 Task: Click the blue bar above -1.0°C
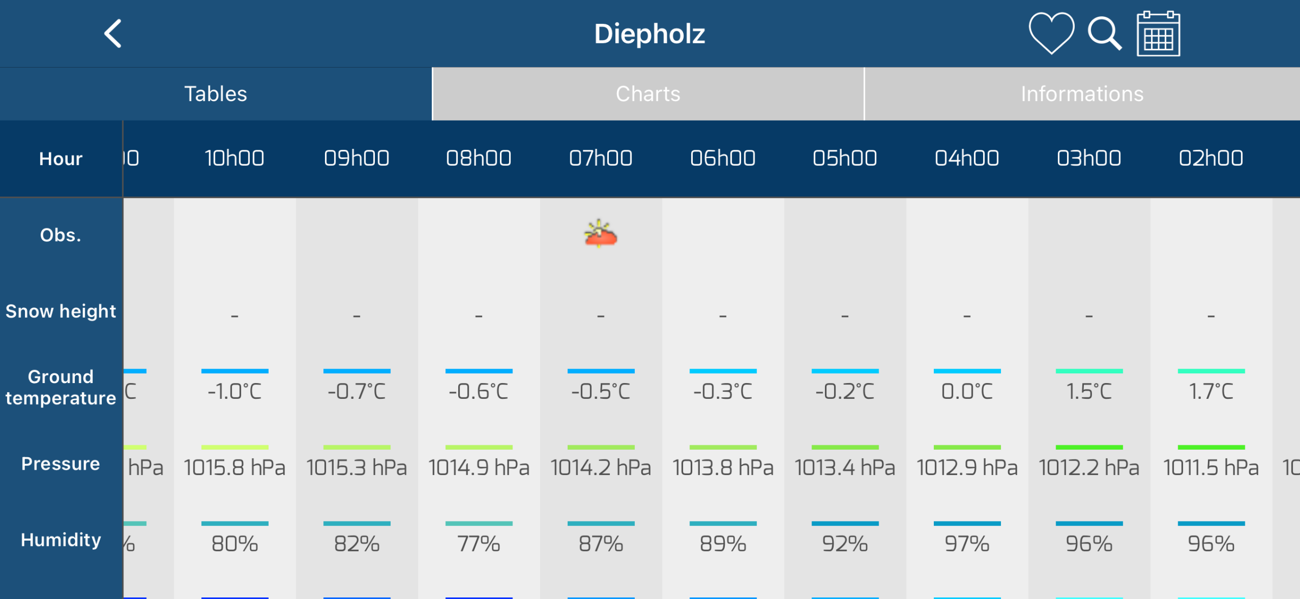pos(235,371)
